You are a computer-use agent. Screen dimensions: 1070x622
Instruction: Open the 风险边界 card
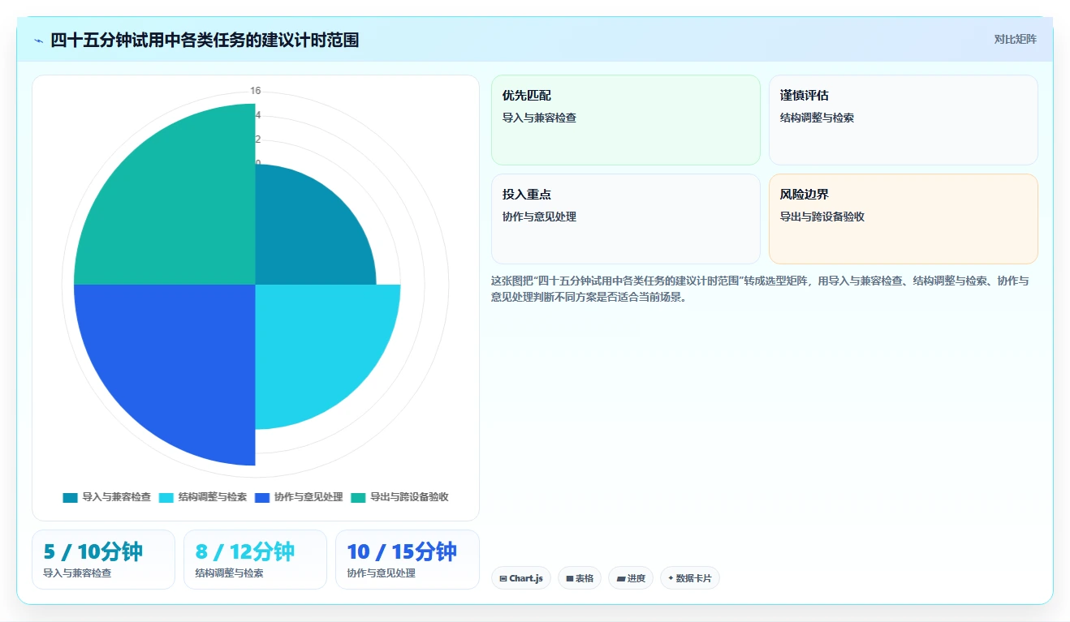904,219
